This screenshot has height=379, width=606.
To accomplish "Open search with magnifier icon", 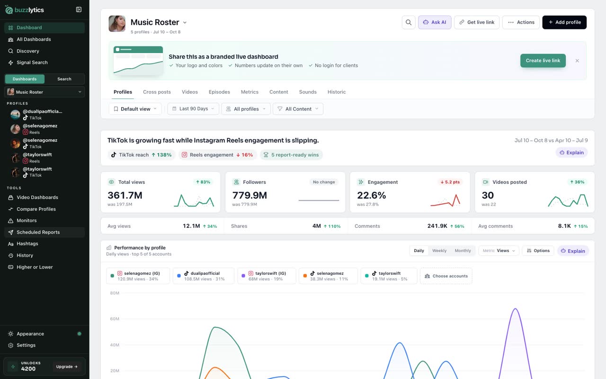I will [x=409, y=22].
